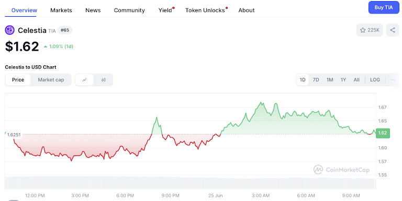Click the Celestia purple logo icon
This screenshot has height=201, width=402.
10,30
